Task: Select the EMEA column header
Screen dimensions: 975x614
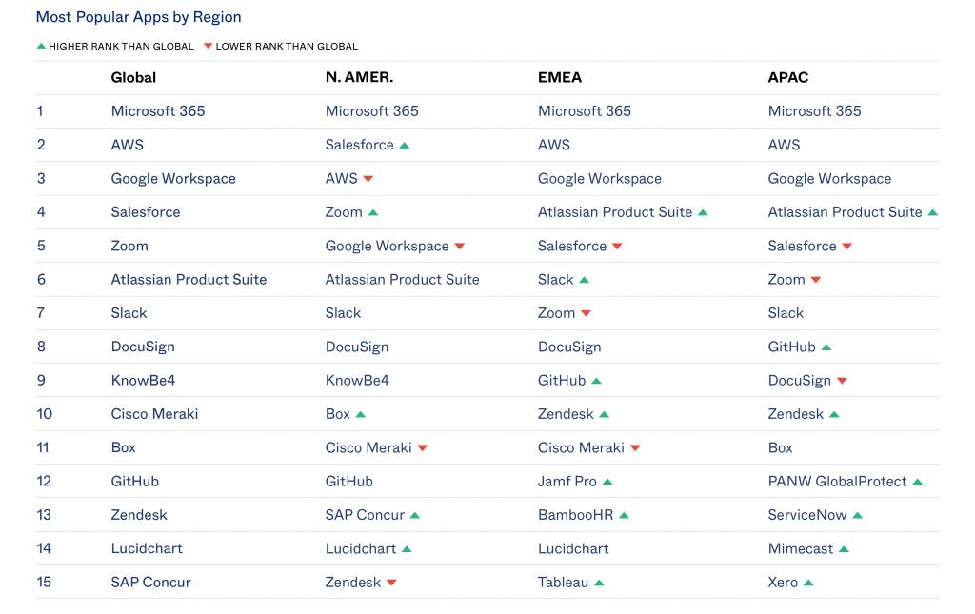Action: (x=560, y=77)
